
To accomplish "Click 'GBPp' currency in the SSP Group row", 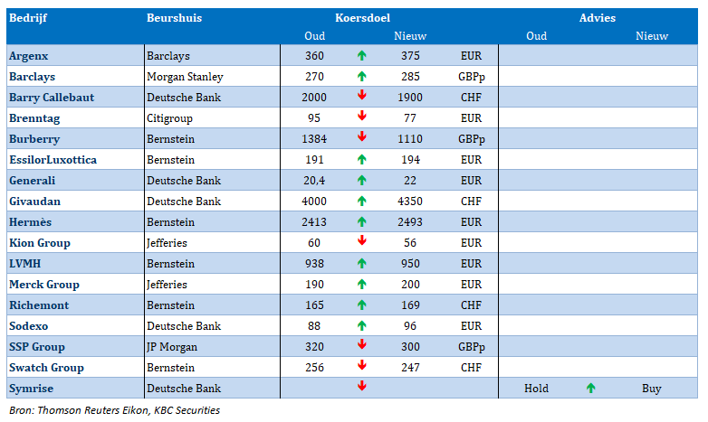I will pyautogui.click(x=472, y=347).
